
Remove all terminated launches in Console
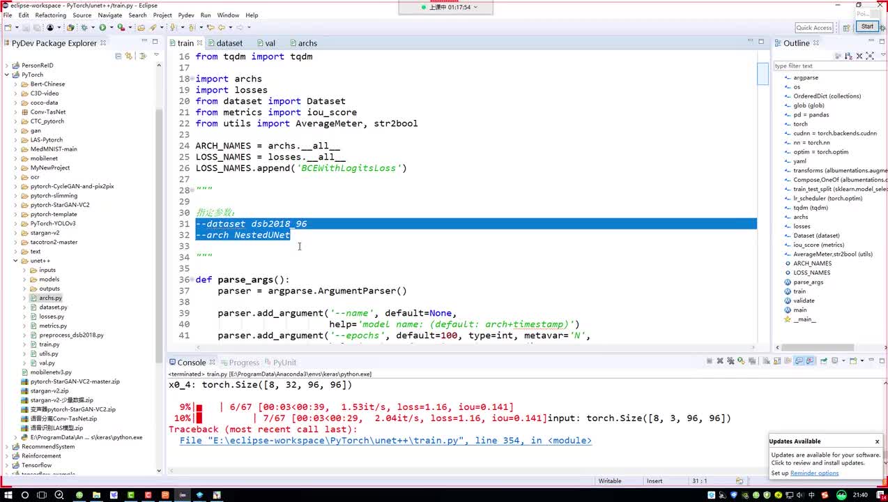point(730,361)
